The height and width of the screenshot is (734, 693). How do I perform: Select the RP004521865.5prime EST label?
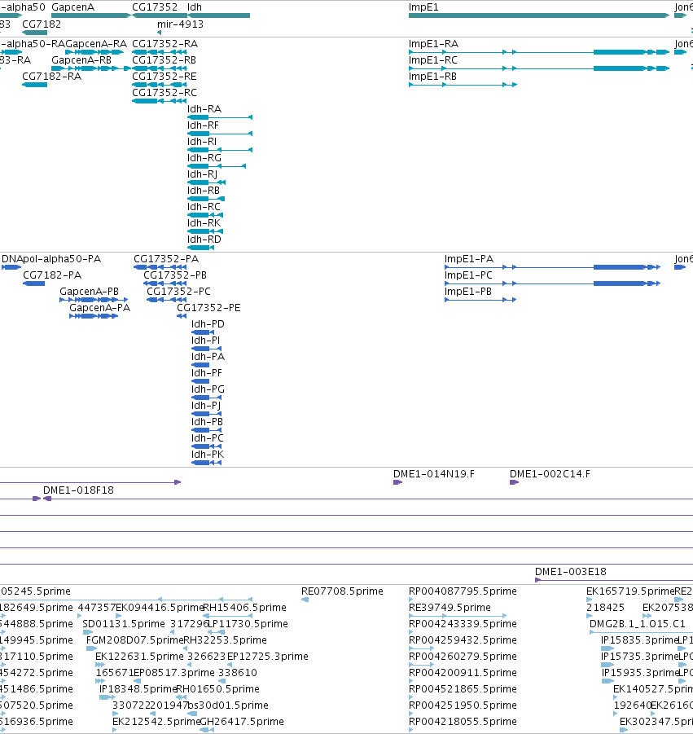pyautogui.click(x=463, y=689)
